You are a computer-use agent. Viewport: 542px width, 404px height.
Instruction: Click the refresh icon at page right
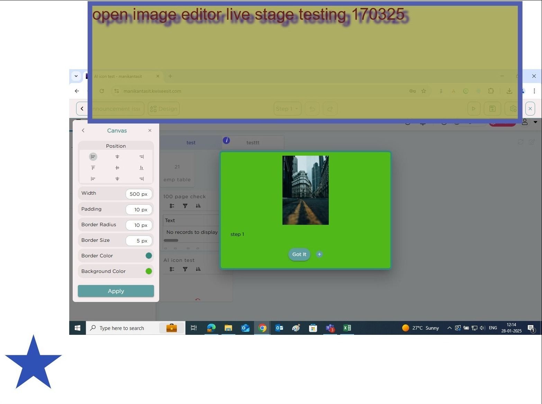(x=520, y=142)
